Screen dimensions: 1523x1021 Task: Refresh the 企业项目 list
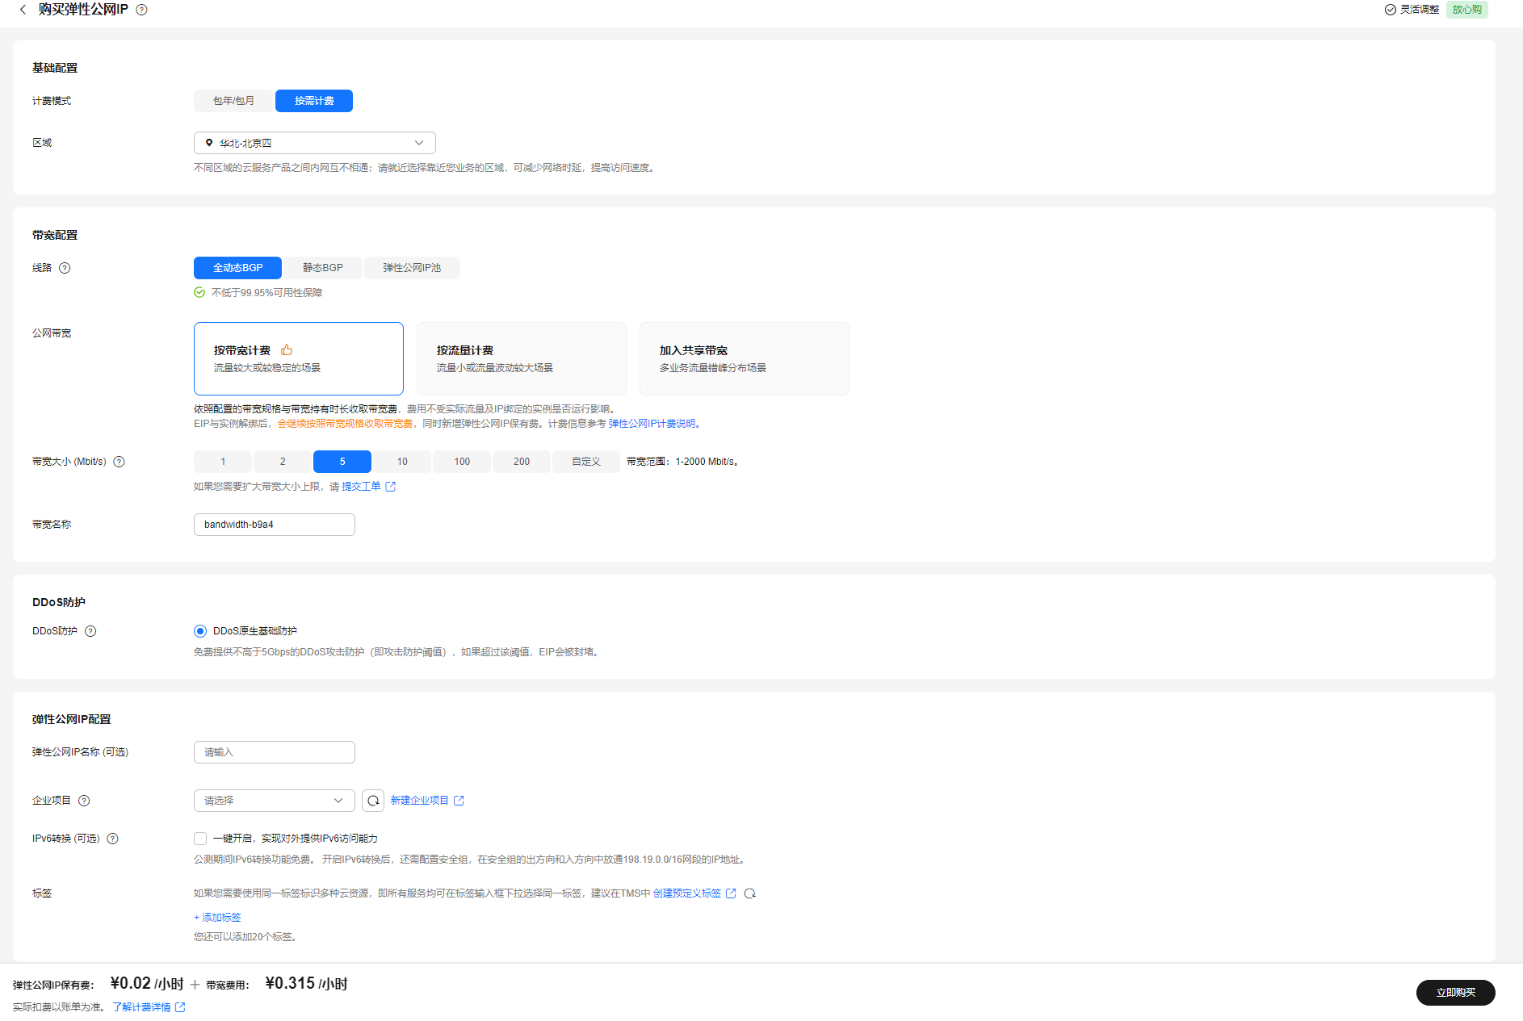point(373,801)
